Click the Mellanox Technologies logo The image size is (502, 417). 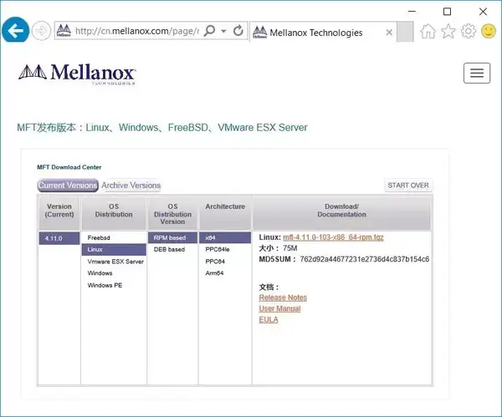(x=76, y=74)
